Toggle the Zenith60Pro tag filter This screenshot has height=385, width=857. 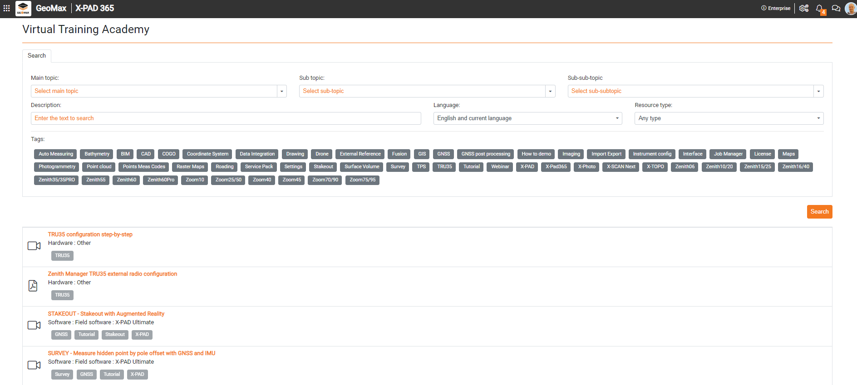point(161,180)
